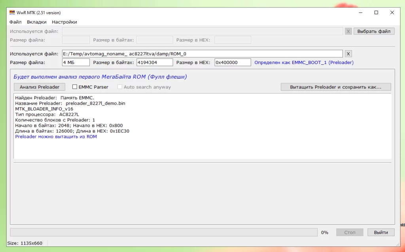Click the empty top Размер в байтах field
Image resolution: width=405 pixels, height=252 pixels.
[155, 40]
